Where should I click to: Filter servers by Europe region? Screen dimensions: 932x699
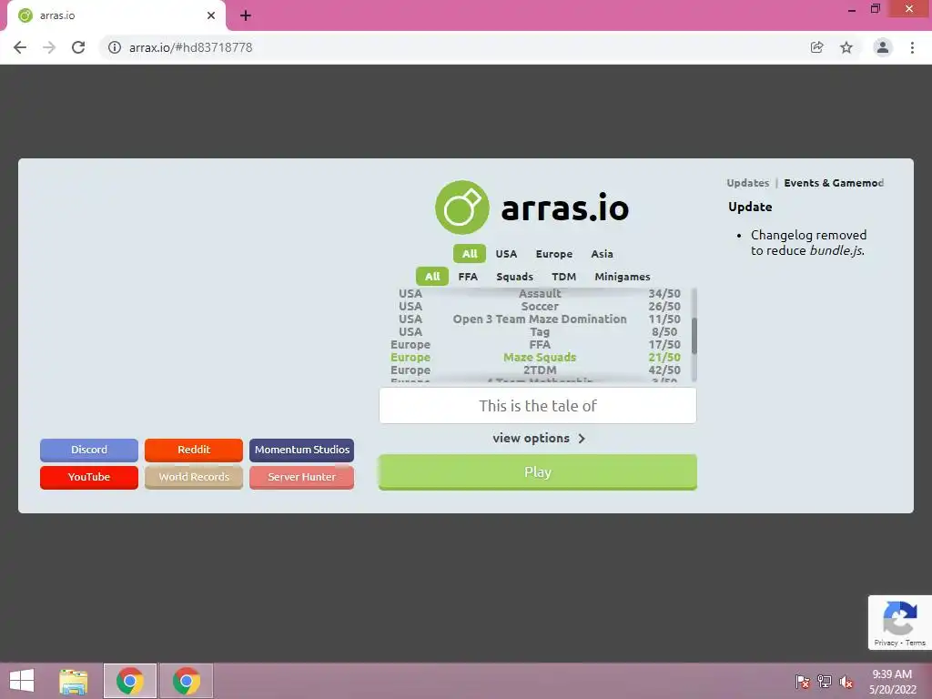pyautogui.click(x=554, y=254)
